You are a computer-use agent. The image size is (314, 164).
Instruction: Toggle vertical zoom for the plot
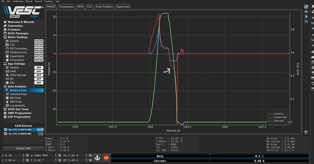click(306, 17)
